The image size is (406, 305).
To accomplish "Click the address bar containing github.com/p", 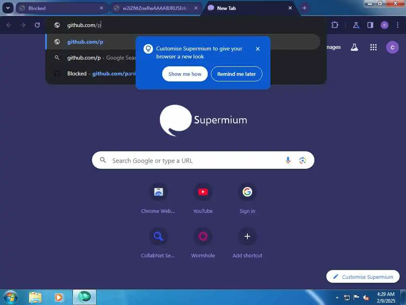I will coord(186,25).
